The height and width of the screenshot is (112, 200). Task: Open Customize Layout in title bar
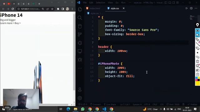tap(177, 2)
